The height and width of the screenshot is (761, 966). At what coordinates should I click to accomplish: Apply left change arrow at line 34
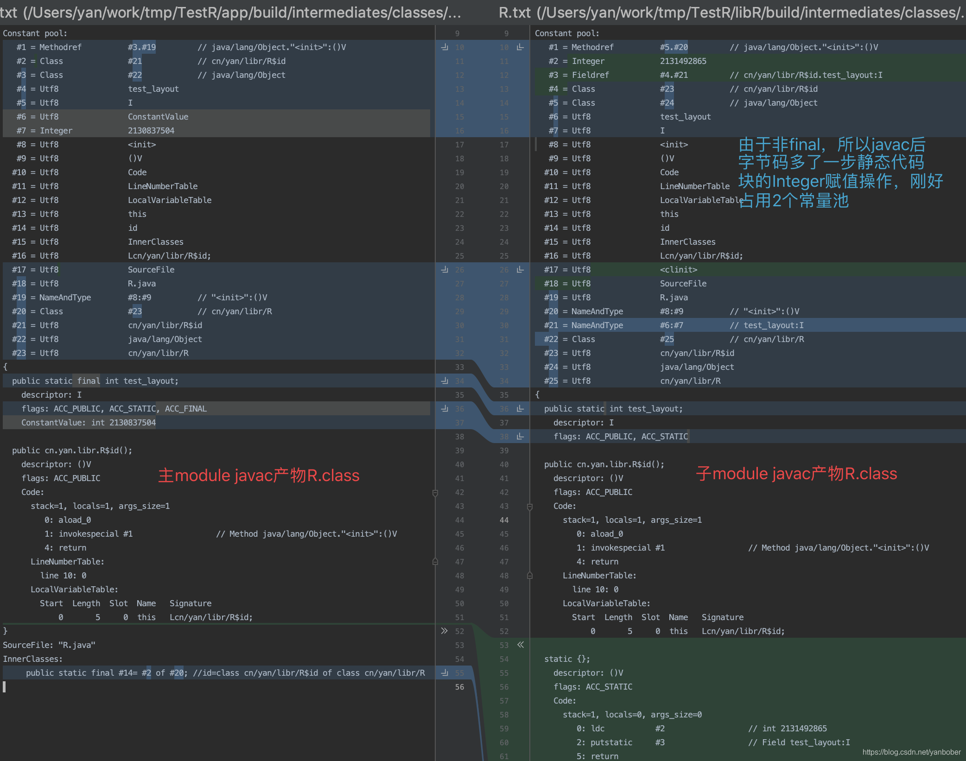coord(445,381)
